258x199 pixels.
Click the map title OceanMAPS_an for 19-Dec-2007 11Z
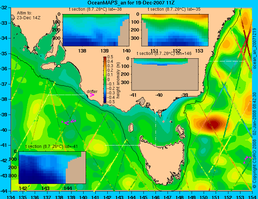coord(131,3)
